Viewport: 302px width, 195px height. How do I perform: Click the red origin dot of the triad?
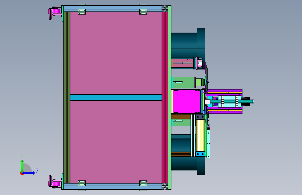pos(22,173)
